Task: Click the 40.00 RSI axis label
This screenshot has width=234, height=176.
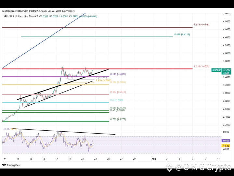Action: 226,149
